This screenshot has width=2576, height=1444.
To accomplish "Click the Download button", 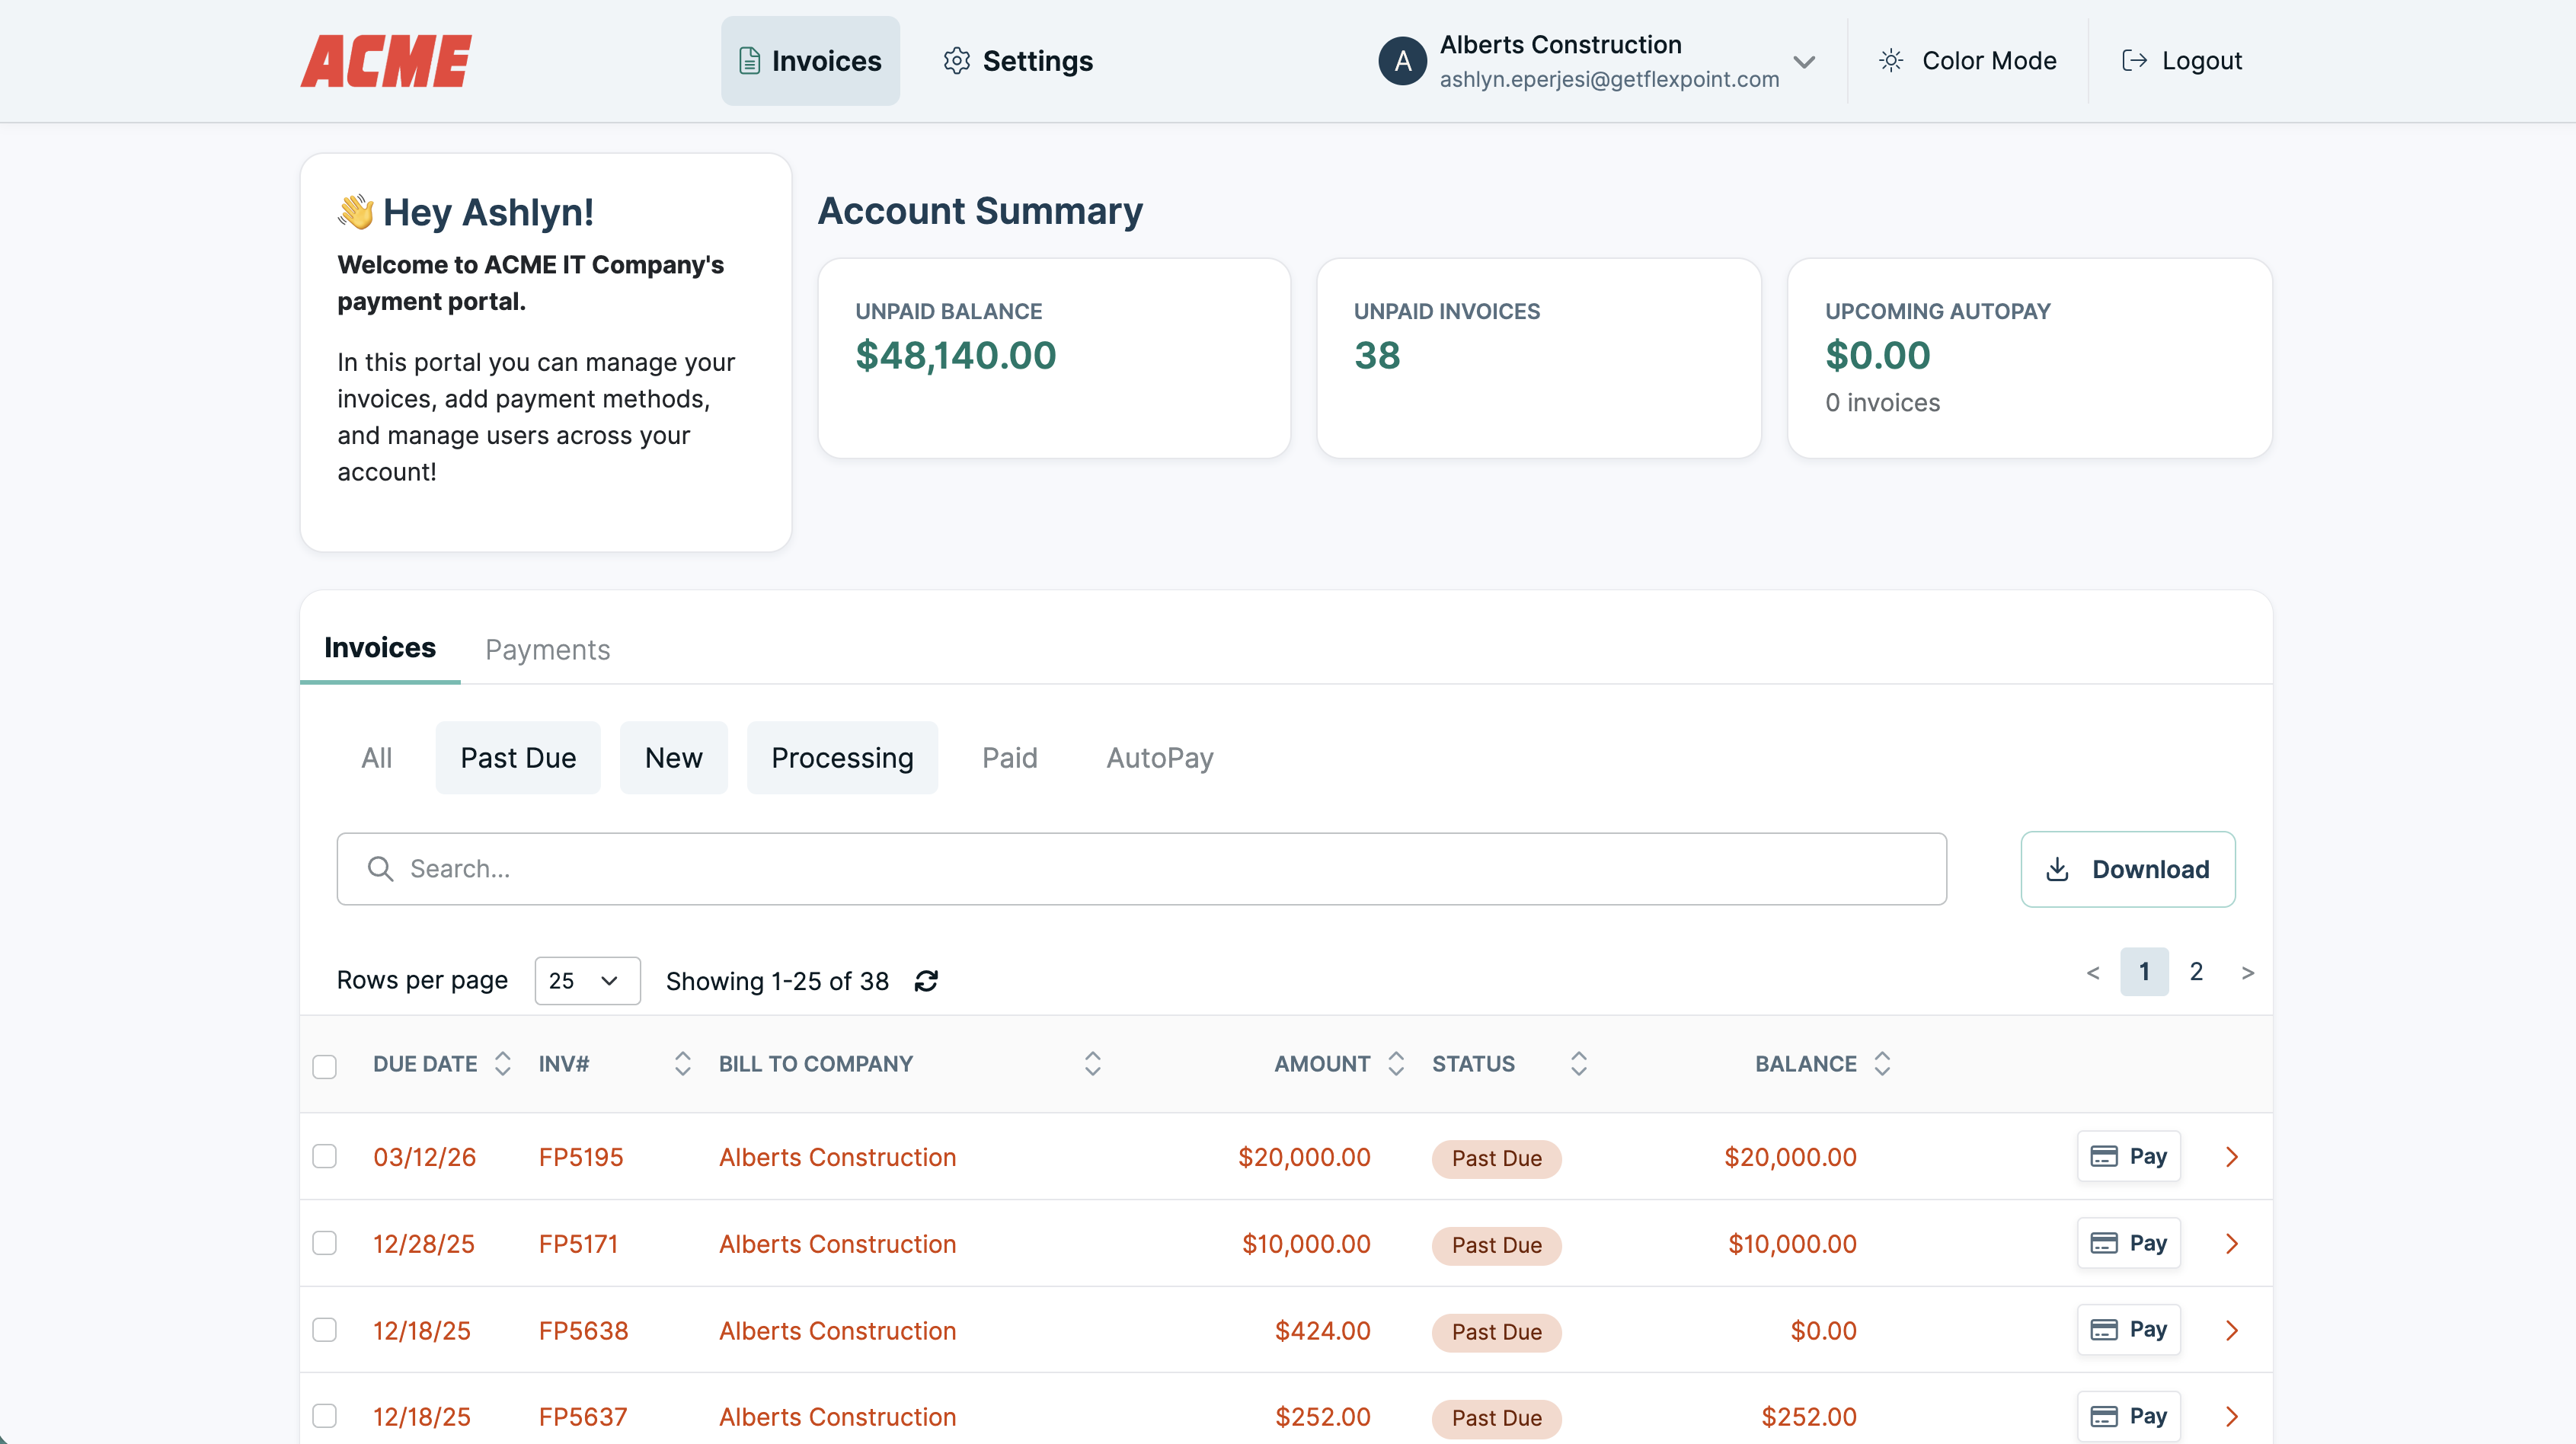I will 2127,869.
